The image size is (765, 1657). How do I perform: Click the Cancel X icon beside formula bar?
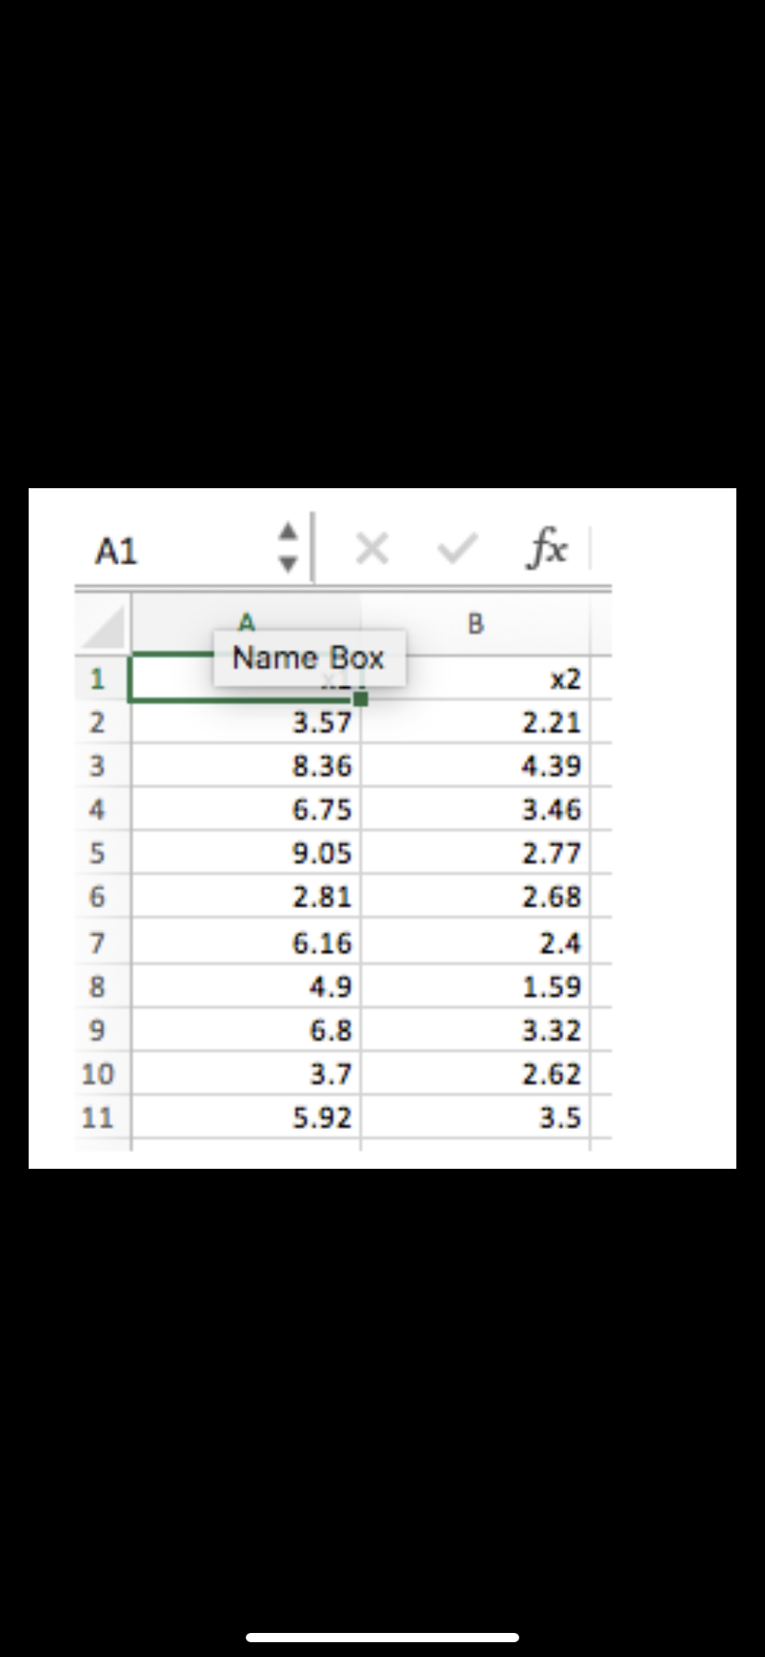point(372,547)
